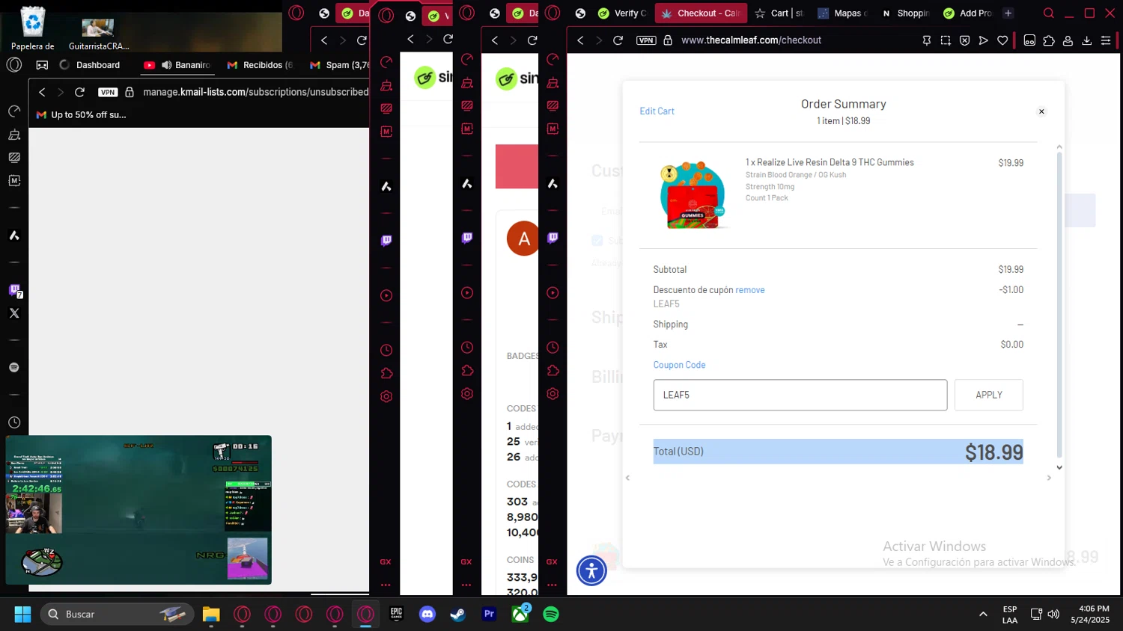Click the Order Summary scroll up arrow

pos(1059,147)
